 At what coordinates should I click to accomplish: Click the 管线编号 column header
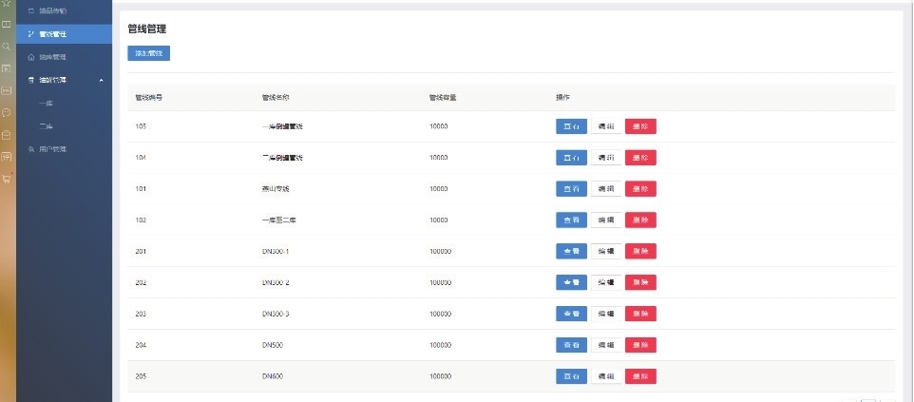(x=149, y=98)
